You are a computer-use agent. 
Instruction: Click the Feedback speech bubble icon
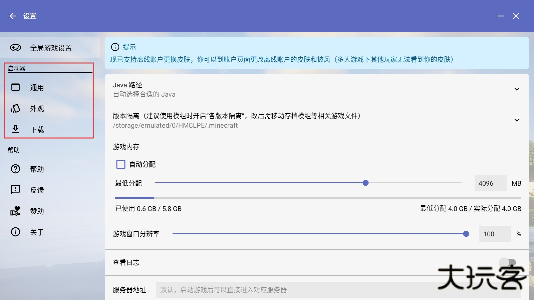(16, 190)
